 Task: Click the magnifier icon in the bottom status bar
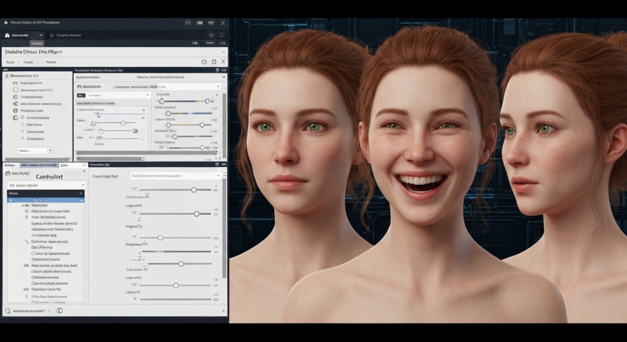pyautogui.click(x=8, y=311)
